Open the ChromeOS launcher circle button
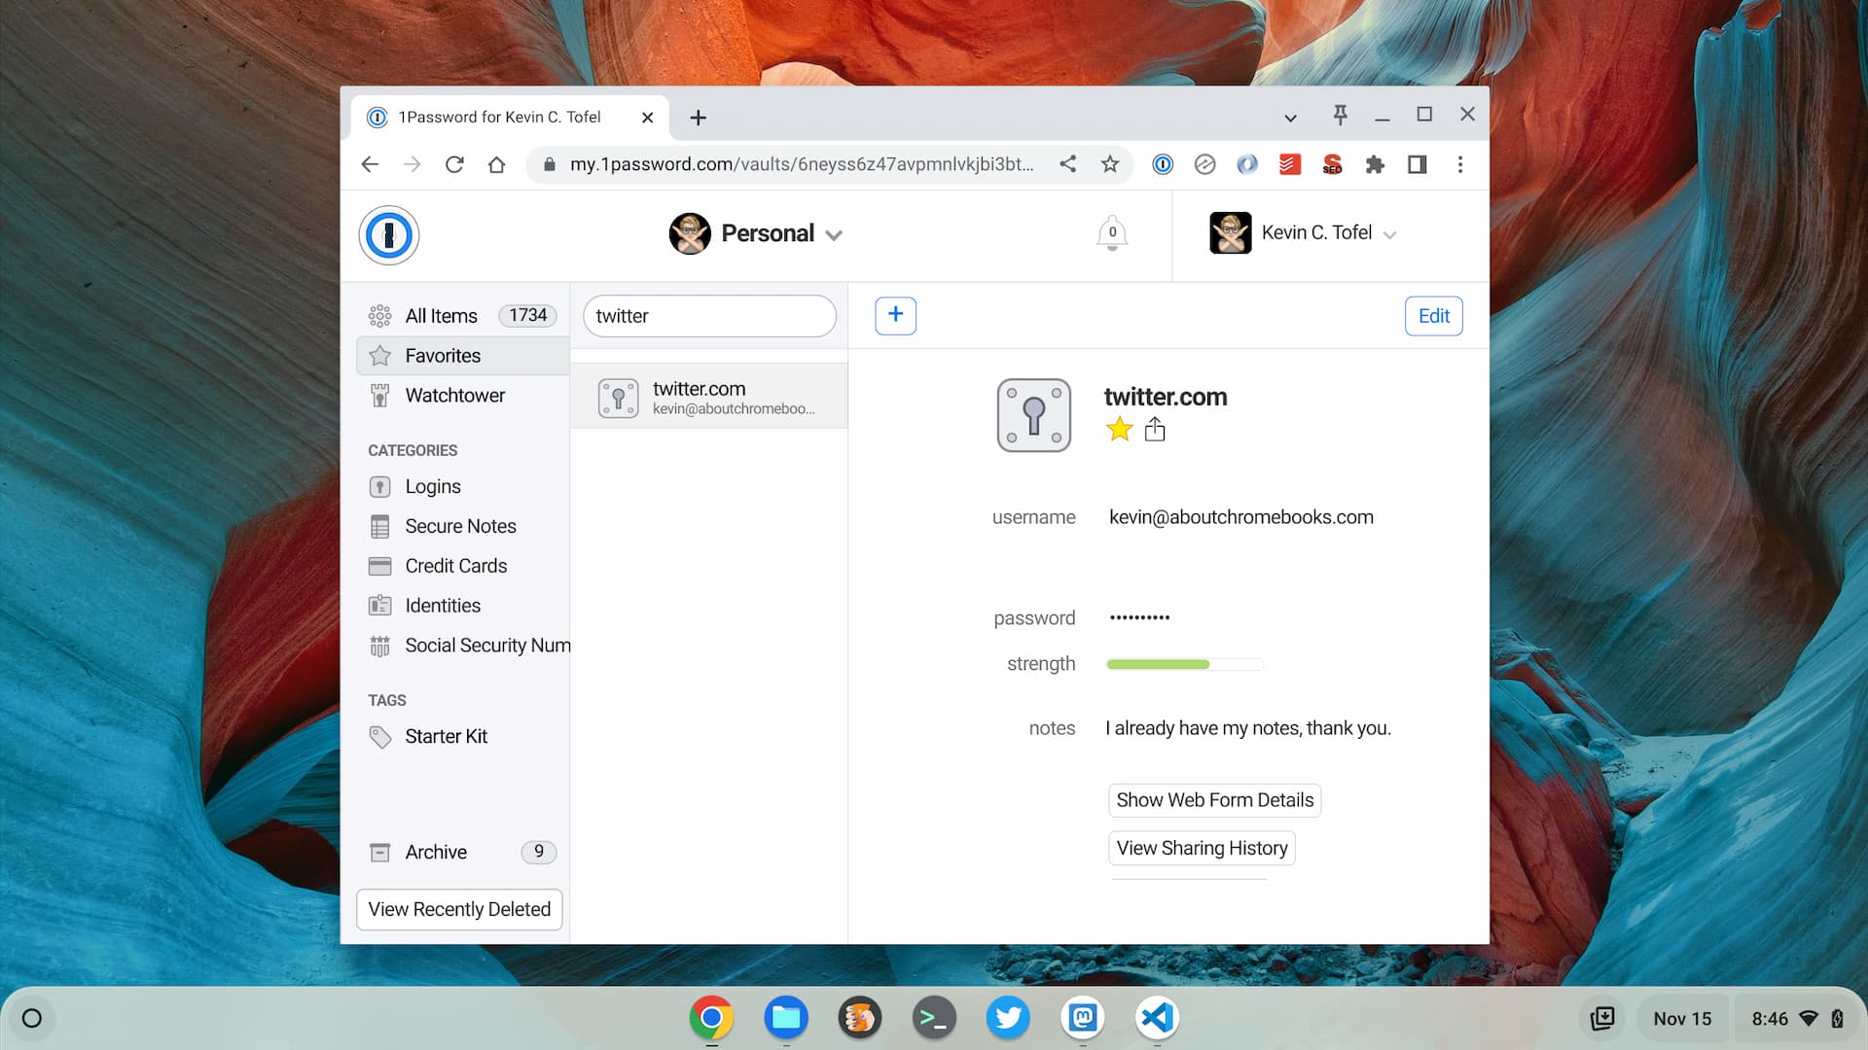The image size is (1868, 1050). [x=32, y=1018]
